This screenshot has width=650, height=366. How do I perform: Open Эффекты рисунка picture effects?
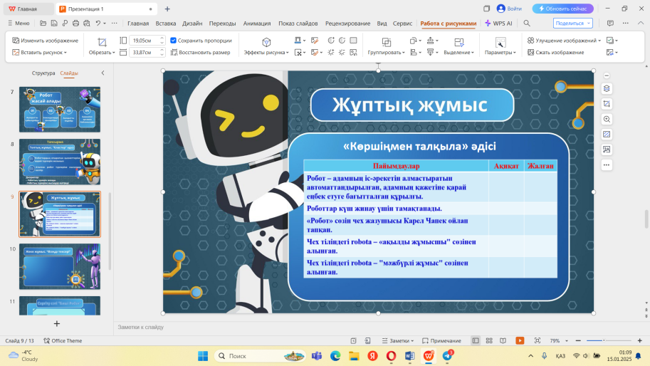[x=266, y=42]
